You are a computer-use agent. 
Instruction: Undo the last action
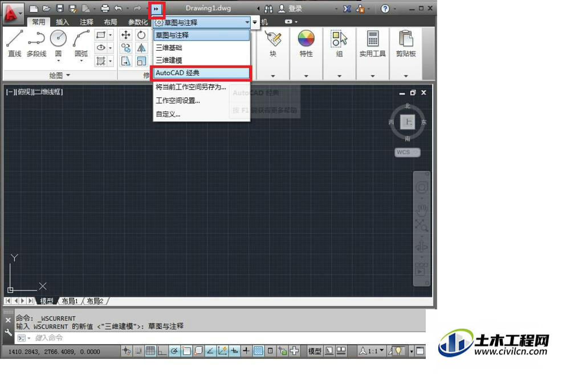(x=118, y=9)
